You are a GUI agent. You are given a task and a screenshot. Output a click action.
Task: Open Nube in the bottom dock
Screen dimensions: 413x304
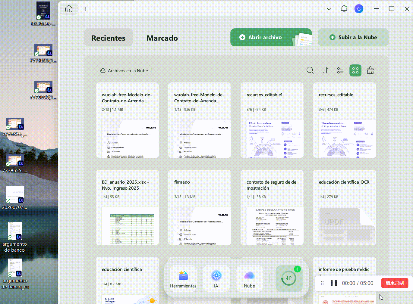(249, 278)
